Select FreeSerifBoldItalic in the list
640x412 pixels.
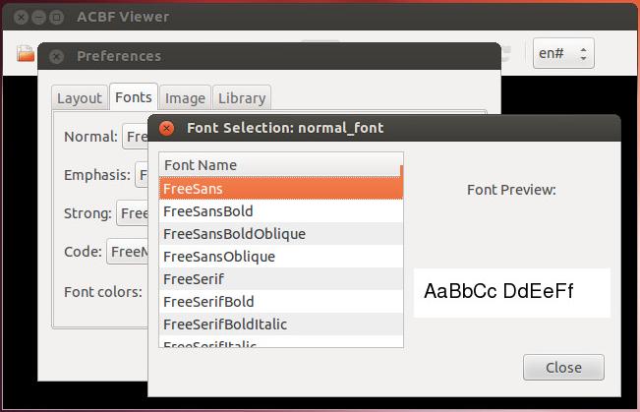(281, 324)
